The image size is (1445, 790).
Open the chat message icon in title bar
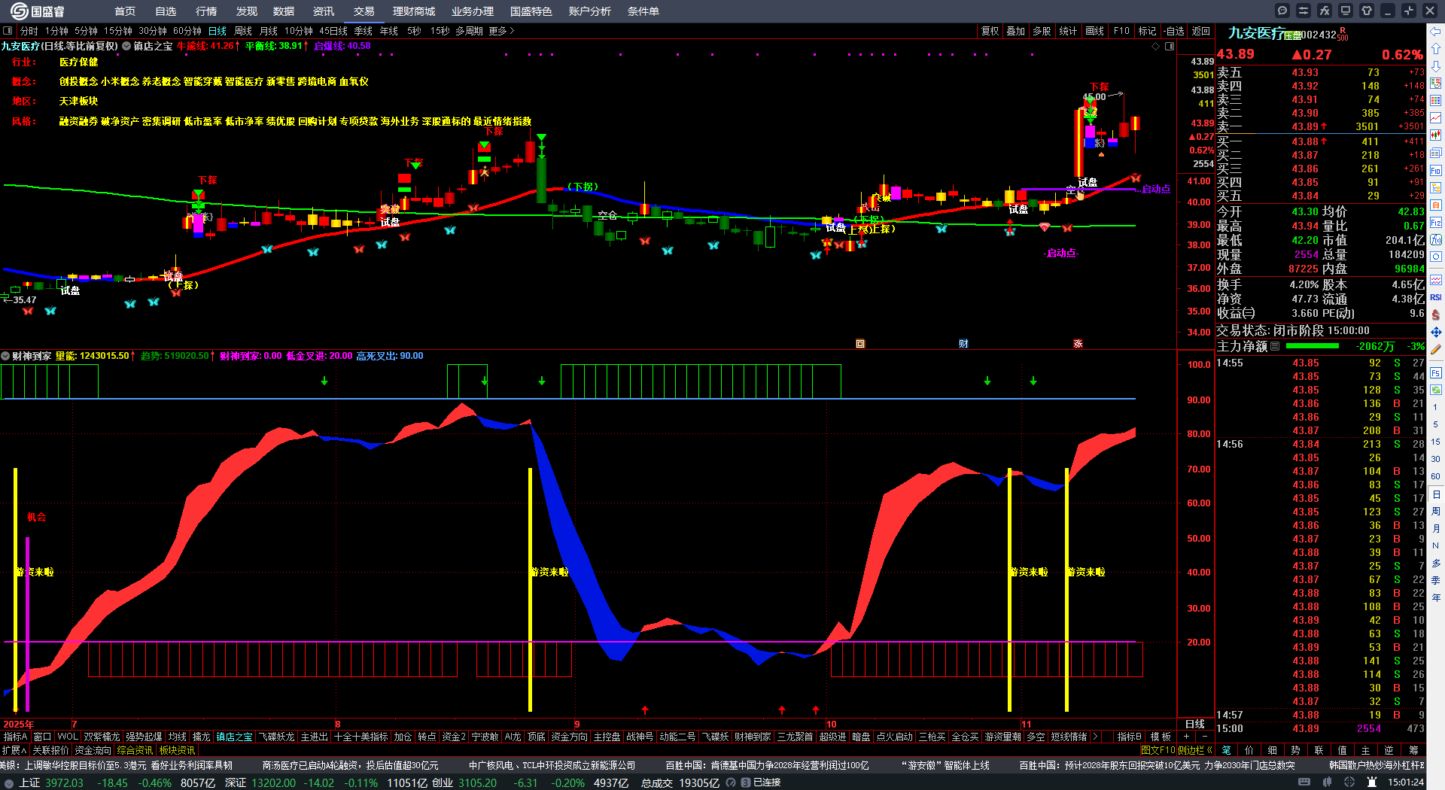pyautogui.click(x=1282, y=11)
